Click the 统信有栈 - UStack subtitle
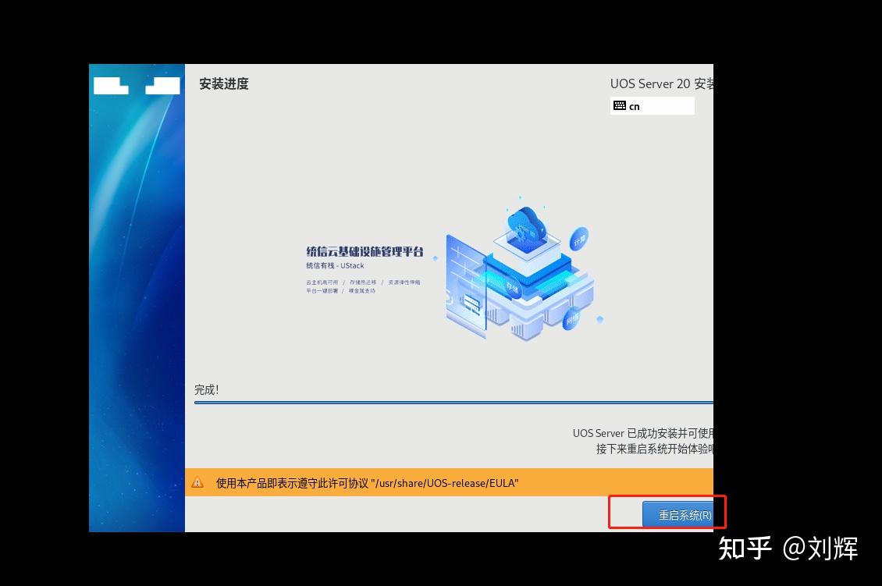The width and height of the screenshot is (882, 586). [x=336, y=265]
